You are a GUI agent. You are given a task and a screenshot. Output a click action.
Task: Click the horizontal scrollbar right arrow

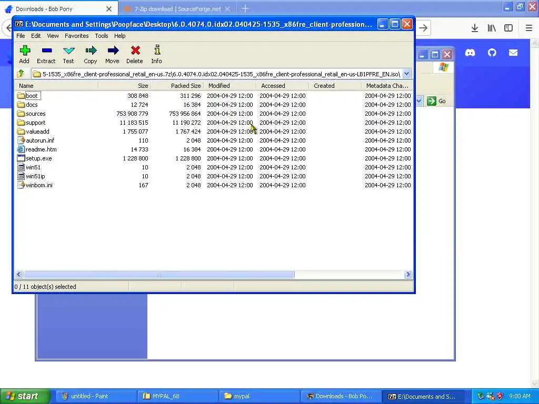pyautogui.click(x=408, y=275)
